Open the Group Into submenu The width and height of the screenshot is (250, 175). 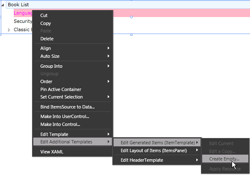point(51,66)
